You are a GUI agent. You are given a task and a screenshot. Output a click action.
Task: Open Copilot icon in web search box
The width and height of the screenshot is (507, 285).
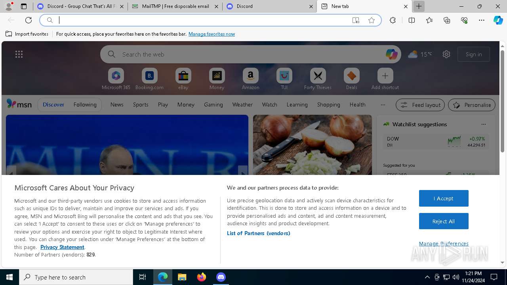tap(391, 54)
